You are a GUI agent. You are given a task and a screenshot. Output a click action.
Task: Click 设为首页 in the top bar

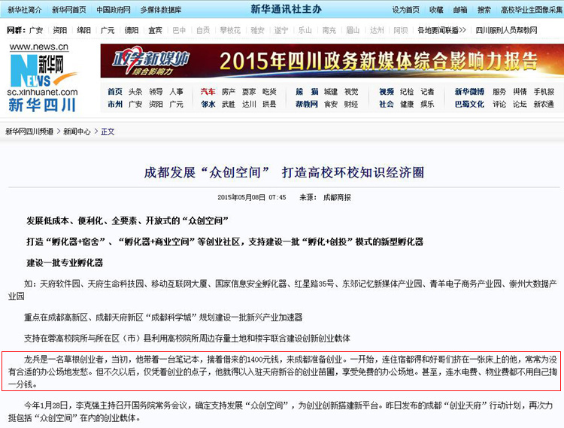click(406, 10)
